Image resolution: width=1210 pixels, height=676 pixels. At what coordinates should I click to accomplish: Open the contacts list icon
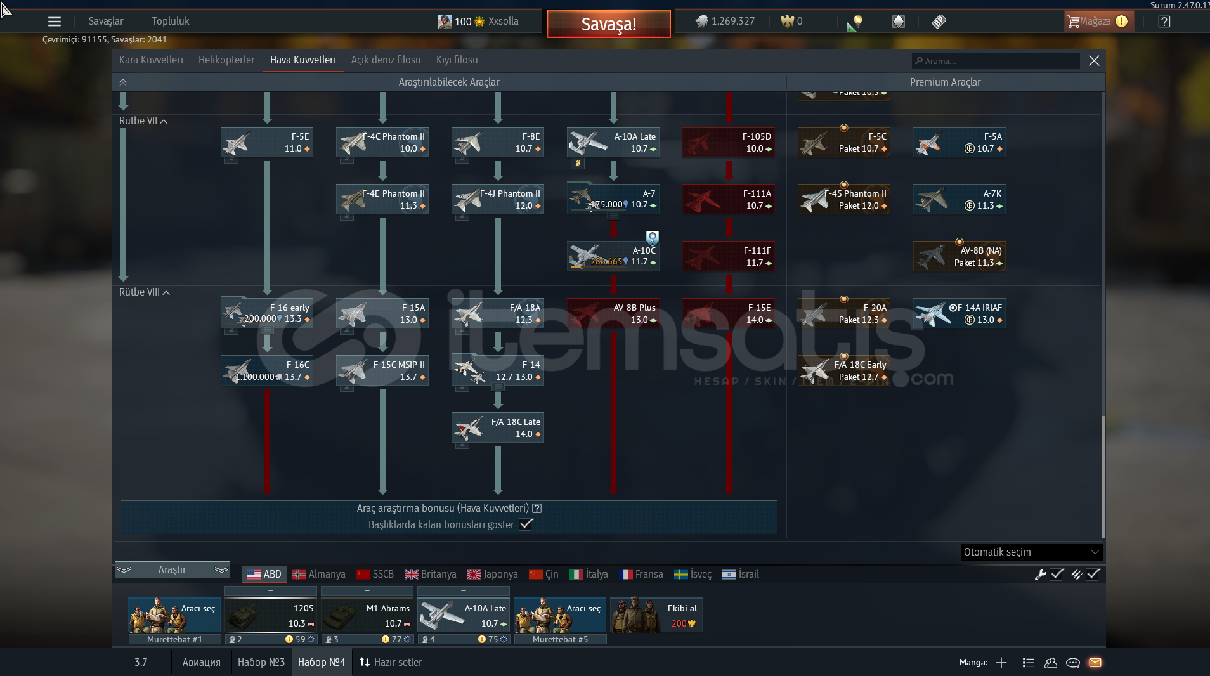1029,663
